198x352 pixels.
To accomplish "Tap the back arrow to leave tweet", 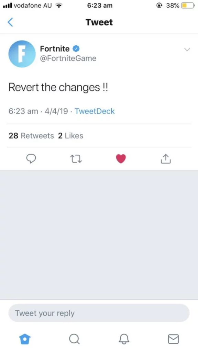I will (x=10, y=22).
